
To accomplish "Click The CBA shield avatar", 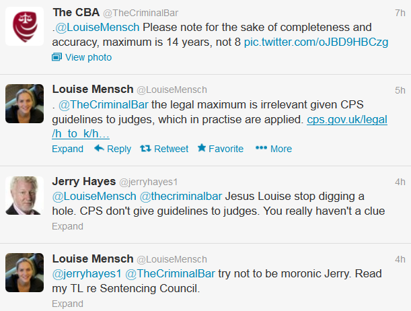I will tap(25, 26).
